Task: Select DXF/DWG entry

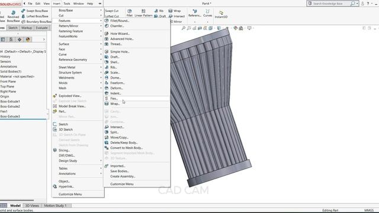Action: (67, 156)
